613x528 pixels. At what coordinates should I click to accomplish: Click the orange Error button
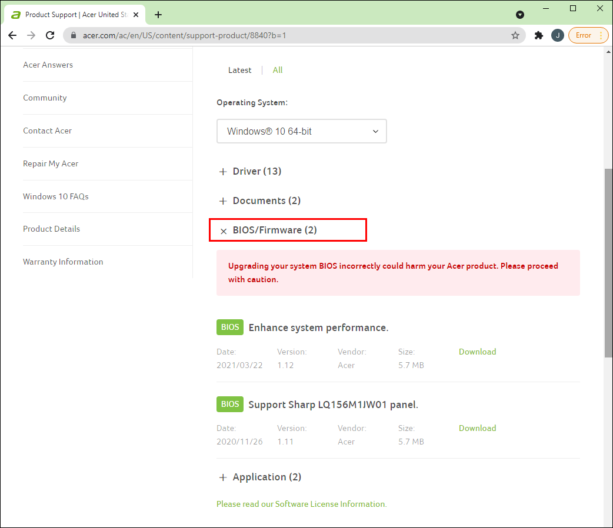(x=588, y=35)
